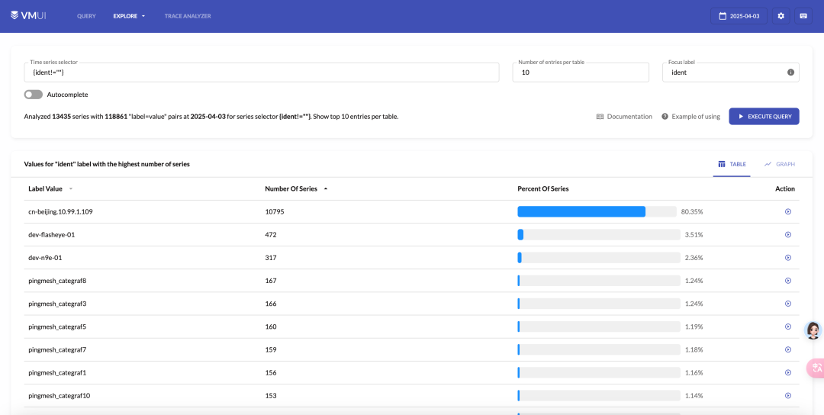Viewport: 824px width, 415px height.
Task: Run query for cn-beijing.10.99.1.109 row
Action: tap(787, 212)
